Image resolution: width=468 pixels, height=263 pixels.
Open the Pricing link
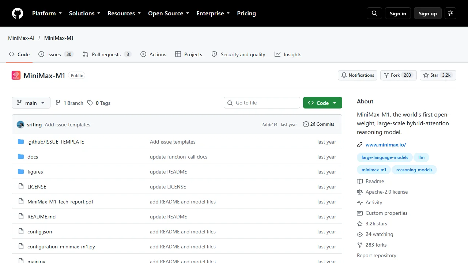pyautogui.click(x=246, y=14)
